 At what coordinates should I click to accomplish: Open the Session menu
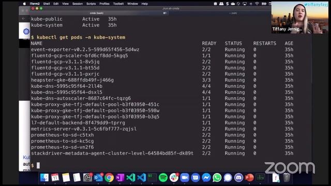[78, 4]
